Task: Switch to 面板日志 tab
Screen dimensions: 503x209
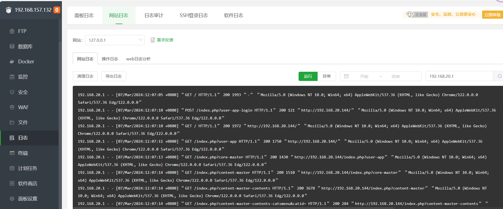Action: 84,15
